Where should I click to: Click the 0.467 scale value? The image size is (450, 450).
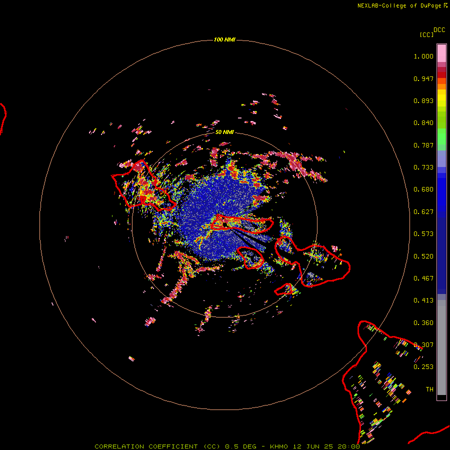[423, 278]
